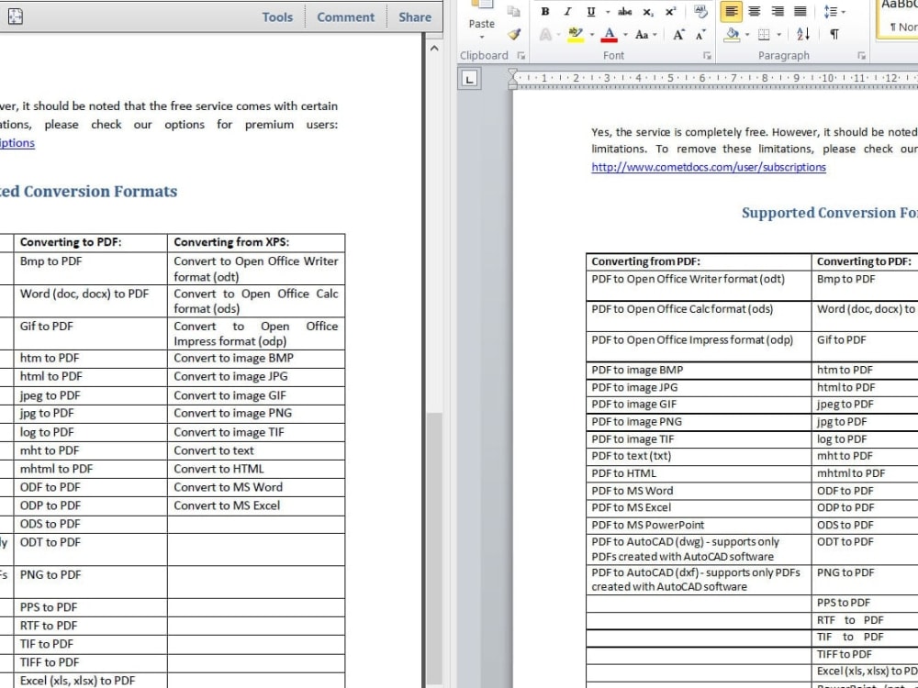918x688 pixels.
Task: Click 'PPS to PDF' cell in PDF viewer
Action: (91, 607)
